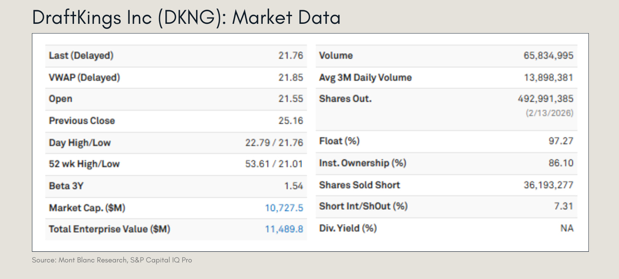The image size is (619, 279).
Task: Click the 'Avg 3M Daily Volume' label
Action: click(366, 78)
